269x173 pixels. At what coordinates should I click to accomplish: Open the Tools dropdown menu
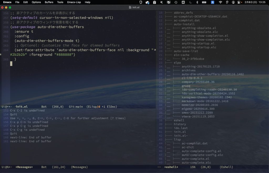(x=60, y=2)
